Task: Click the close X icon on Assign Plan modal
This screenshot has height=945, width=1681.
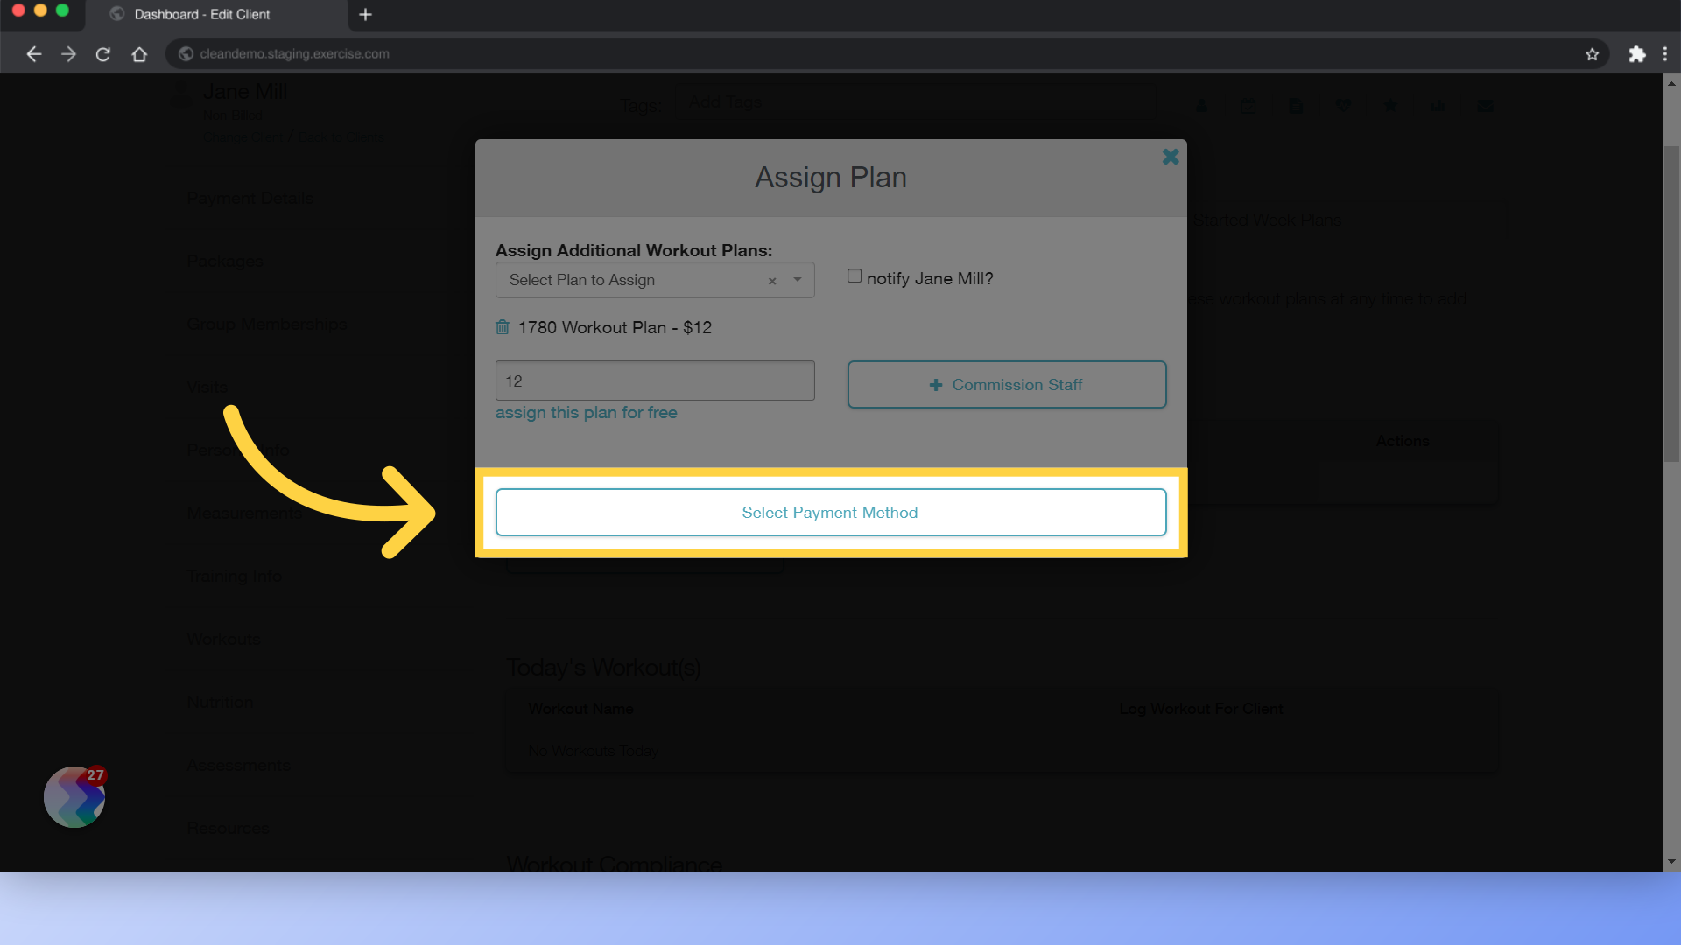Action: [x=1171, y=156]
